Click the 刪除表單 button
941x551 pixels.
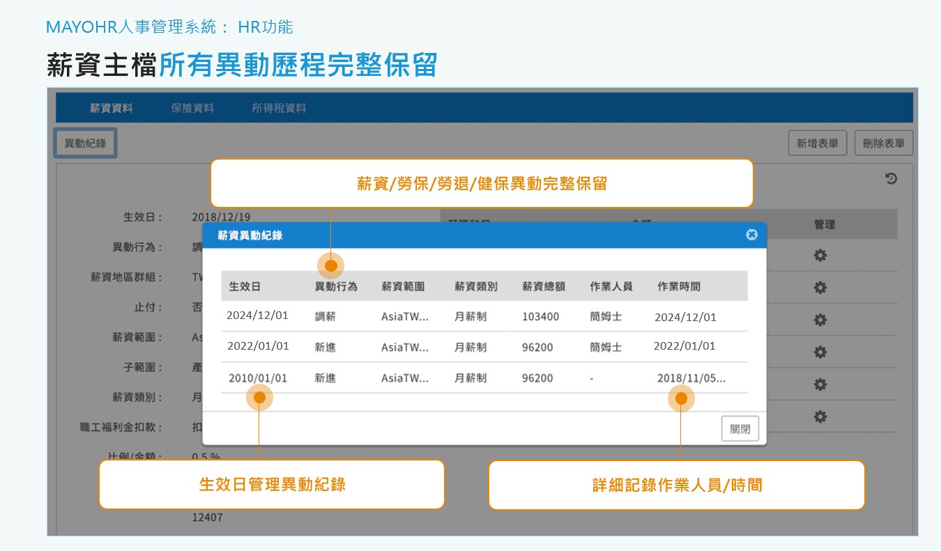tap(883, 143)
